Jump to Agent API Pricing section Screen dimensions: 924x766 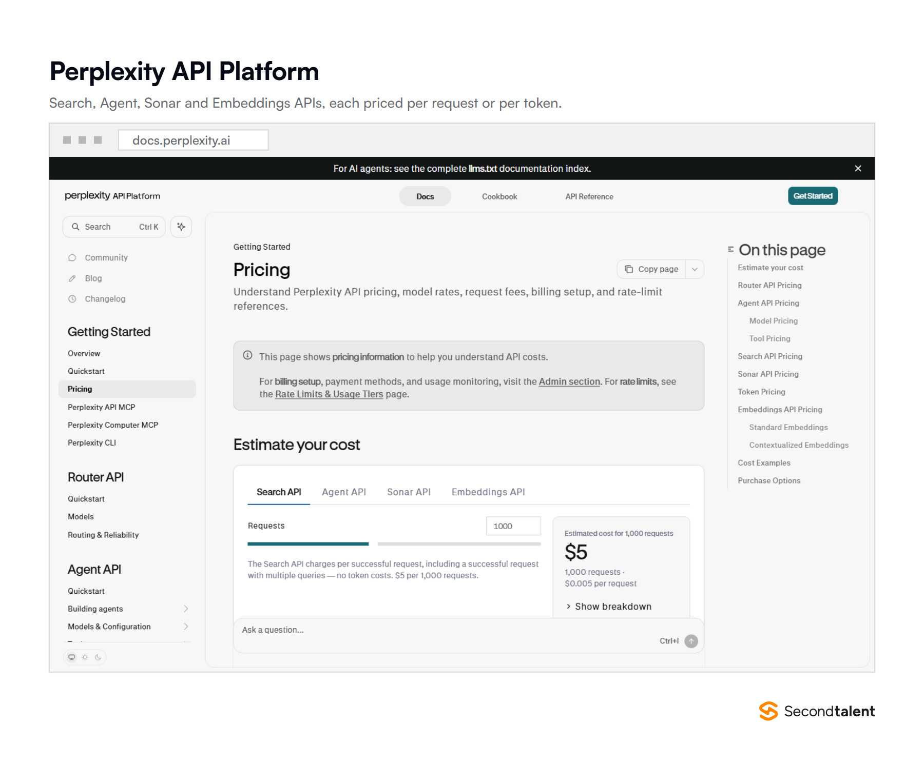click(768, 303)
